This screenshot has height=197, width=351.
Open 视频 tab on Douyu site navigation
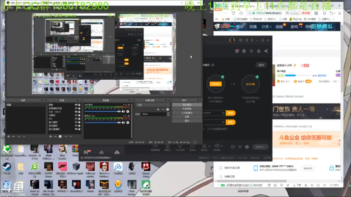[x=279, y=27]
